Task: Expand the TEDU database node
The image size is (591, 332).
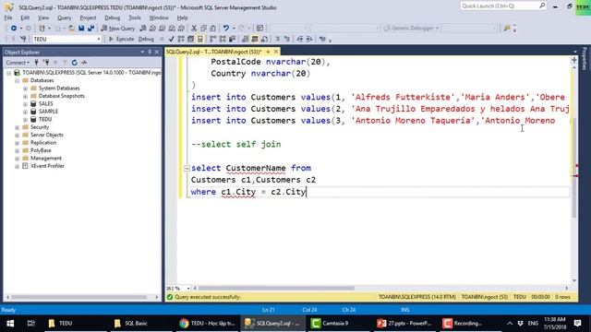Action: coord(25,119)
